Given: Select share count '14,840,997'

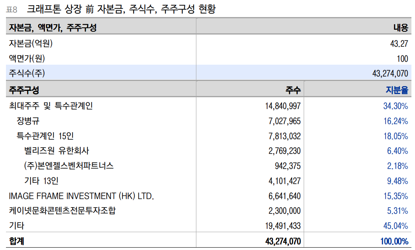Looking at the screenshot, I should [x=283, y=106].
